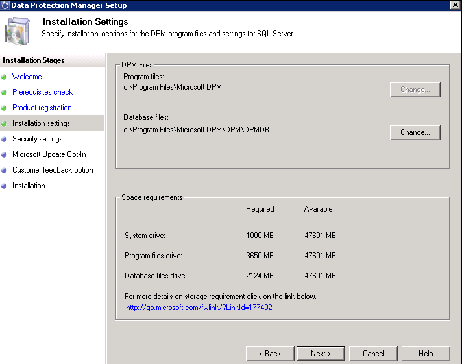This screenshot has width=462, height=364.
Task: Open Help for the setup wizard
Action: [426, 354]
